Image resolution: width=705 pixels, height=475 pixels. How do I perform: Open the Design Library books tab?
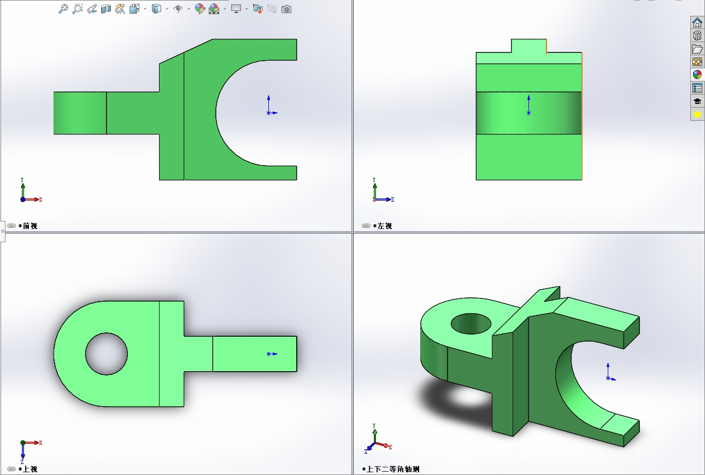(x=697, y=36)
